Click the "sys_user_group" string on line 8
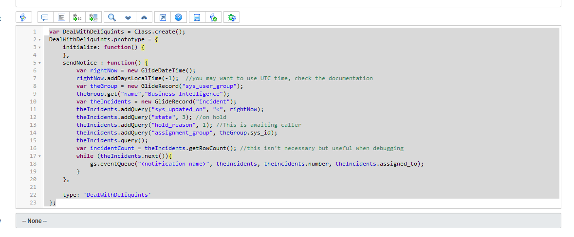 click(209, 86)
